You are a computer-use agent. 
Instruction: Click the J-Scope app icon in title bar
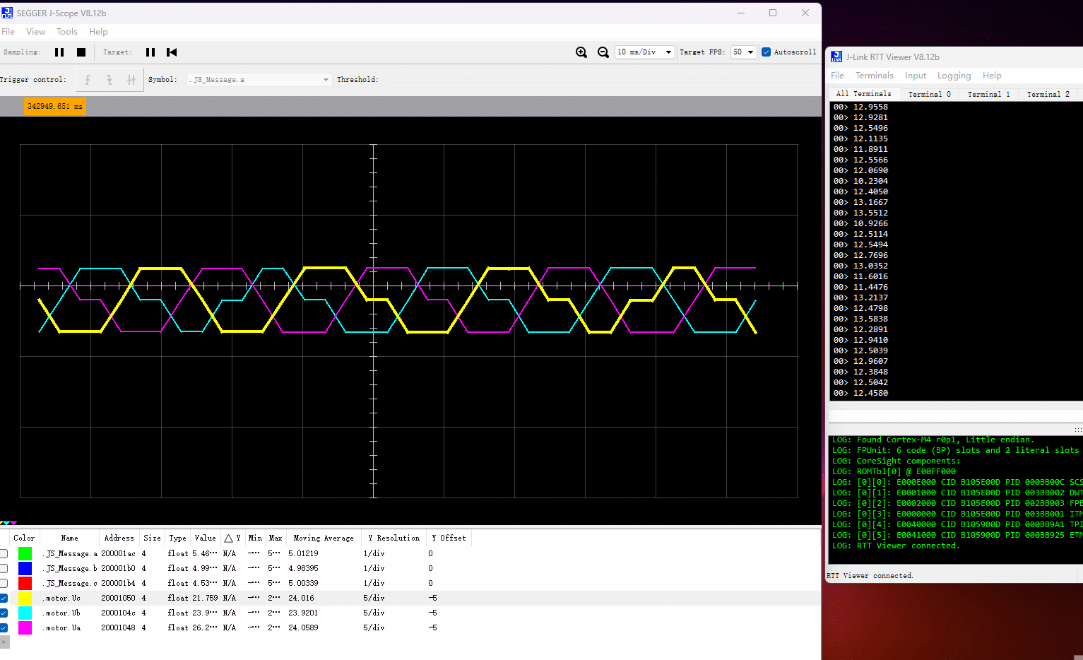7,13
